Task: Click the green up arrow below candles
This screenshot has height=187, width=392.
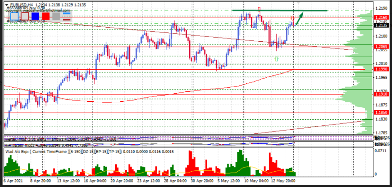Action: [276, 59]
